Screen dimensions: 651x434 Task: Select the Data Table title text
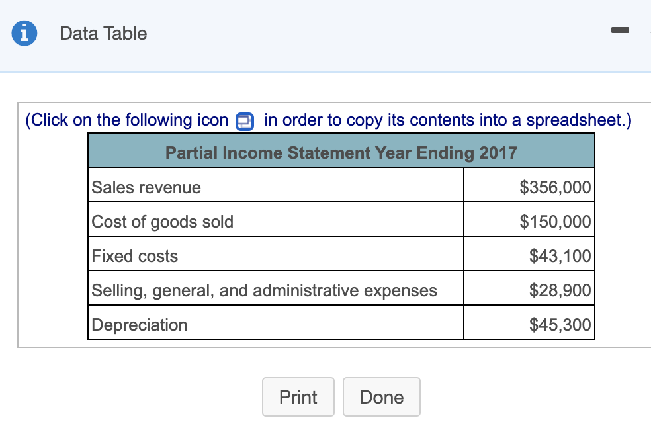103,33
